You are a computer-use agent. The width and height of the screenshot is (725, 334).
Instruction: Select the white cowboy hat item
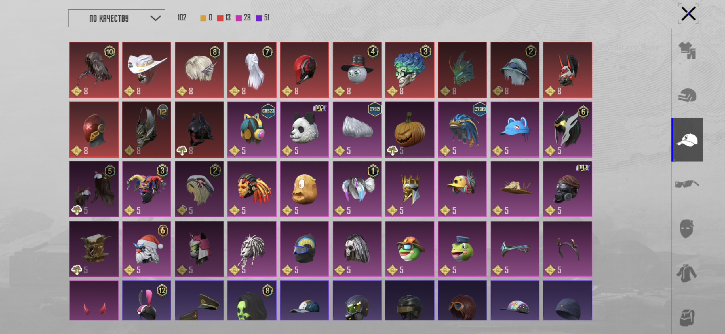click(147, 70)
